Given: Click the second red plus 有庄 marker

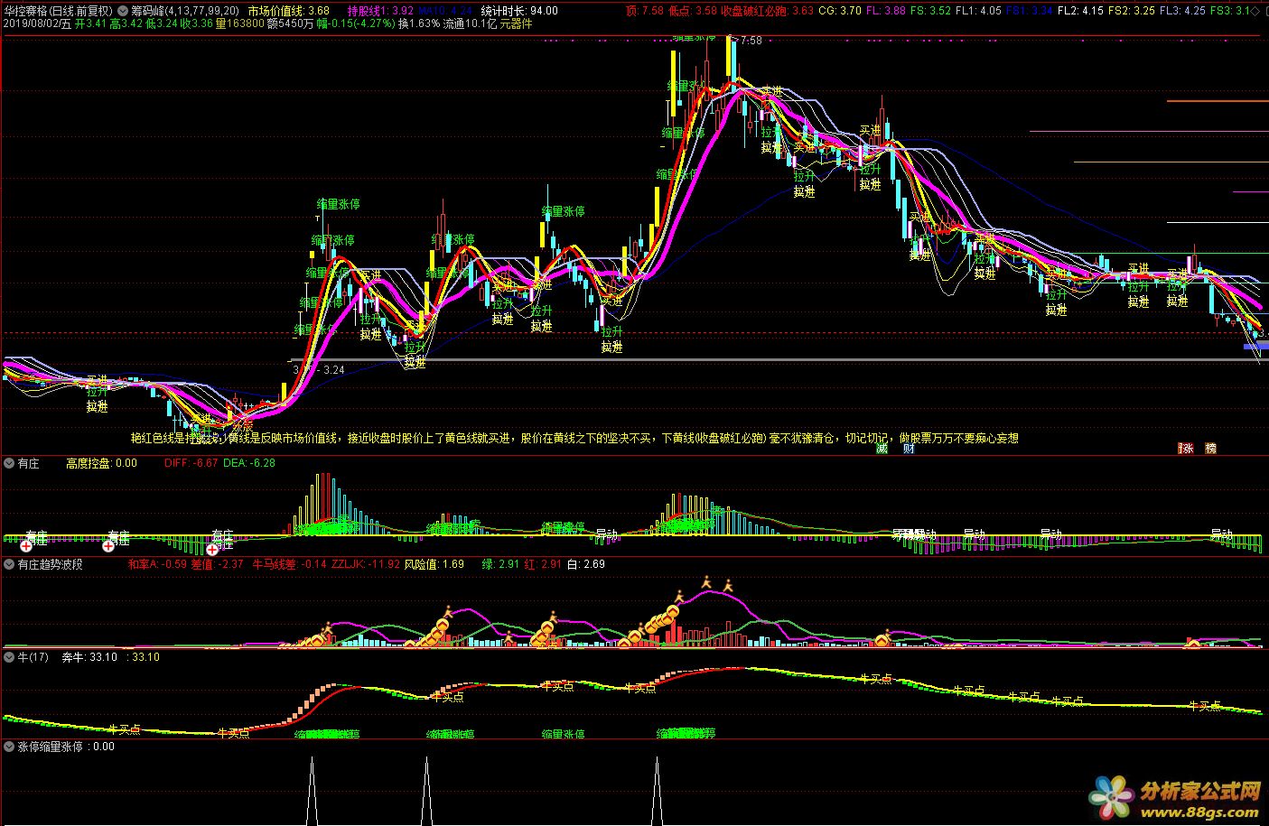Looking at the screenshot, I should pyautogui.click(x=108, y=546).
